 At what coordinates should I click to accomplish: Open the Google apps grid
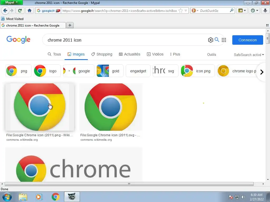pyautogui.click(x=224, y=40)
